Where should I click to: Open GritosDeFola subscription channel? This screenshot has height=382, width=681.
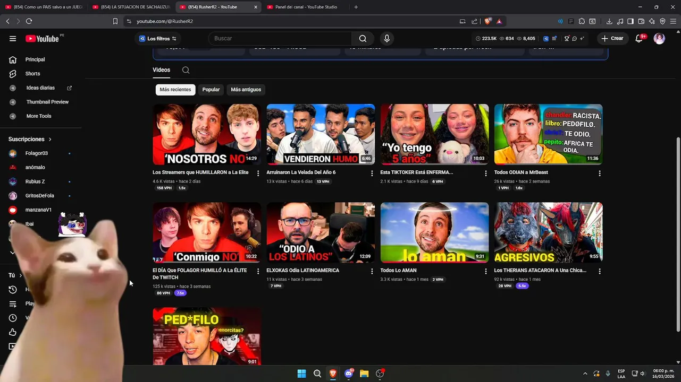pos(41,196)
